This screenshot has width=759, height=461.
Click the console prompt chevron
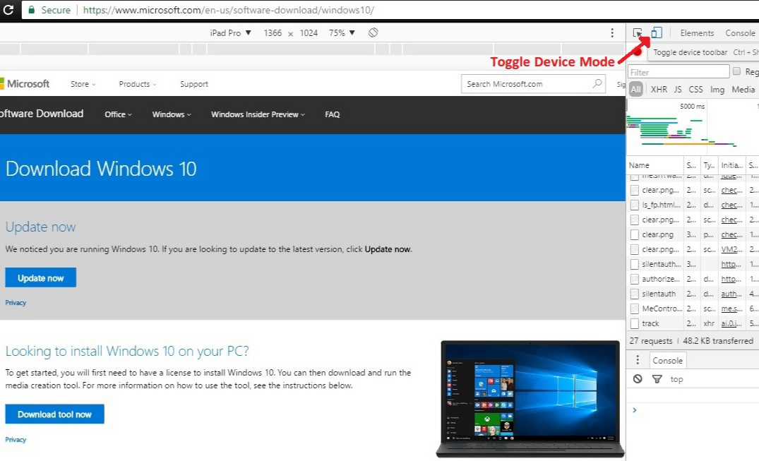(635, 410)
